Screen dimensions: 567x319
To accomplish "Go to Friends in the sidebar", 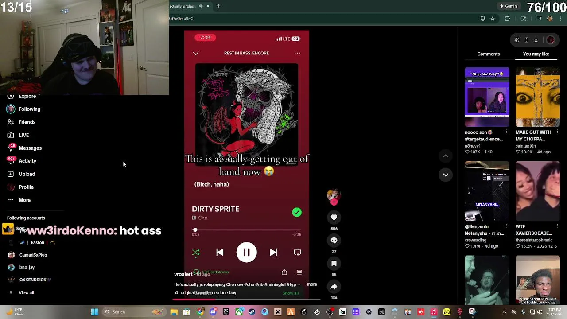I will (x=22, y=122).
